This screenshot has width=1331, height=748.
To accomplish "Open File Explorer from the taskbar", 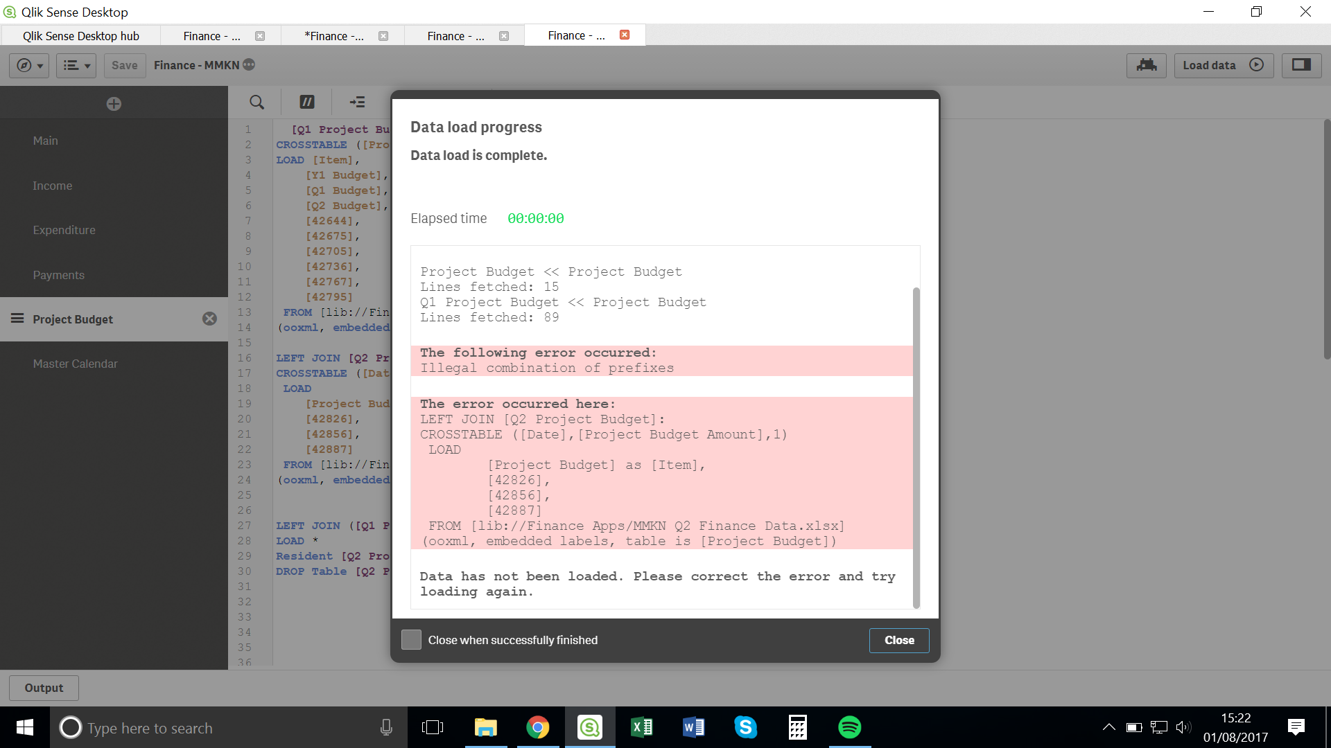I will tap(486, 727).
